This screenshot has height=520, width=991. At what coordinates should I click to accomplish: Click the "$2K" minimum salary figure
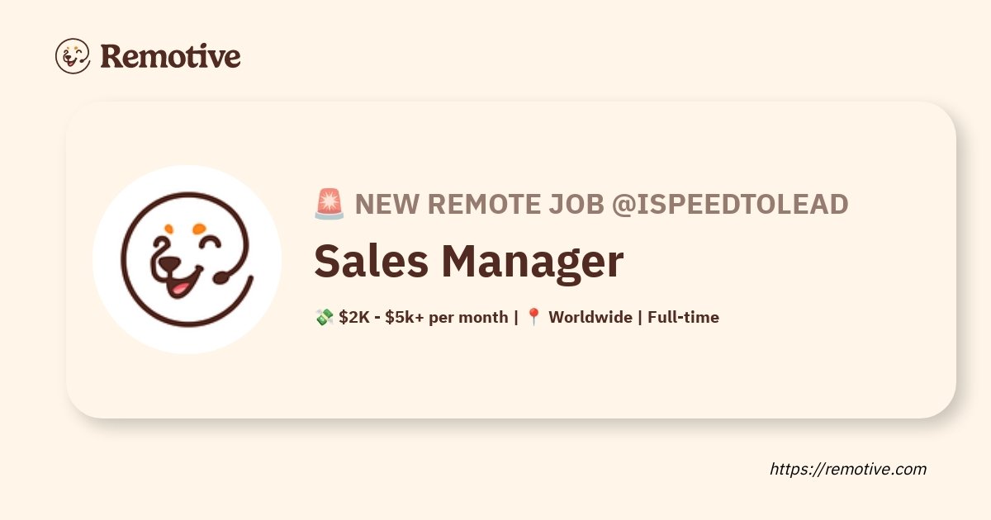[353, 317]
